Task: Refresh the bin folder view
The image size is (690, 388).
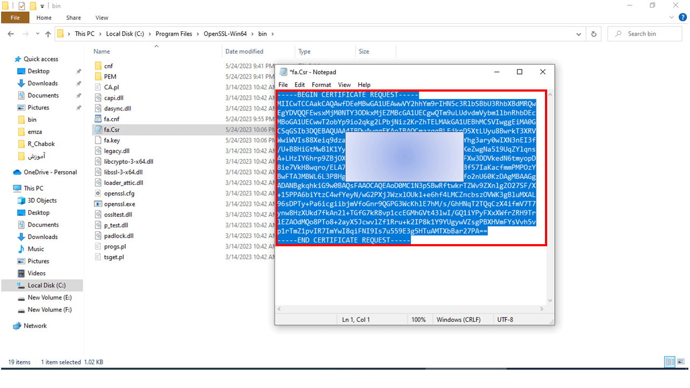Action: coord(594,34)
